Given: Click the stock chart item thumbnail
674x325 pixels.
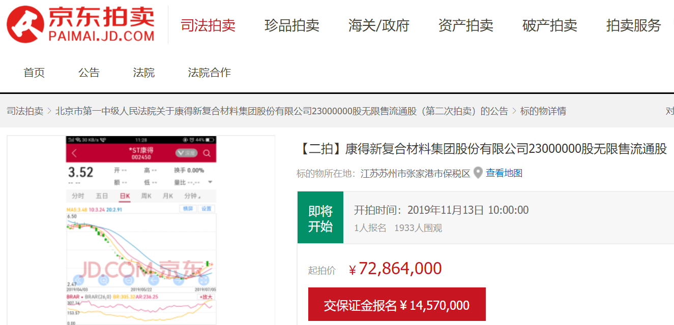Looking at the screenshot, I should [x=141, y=230].
